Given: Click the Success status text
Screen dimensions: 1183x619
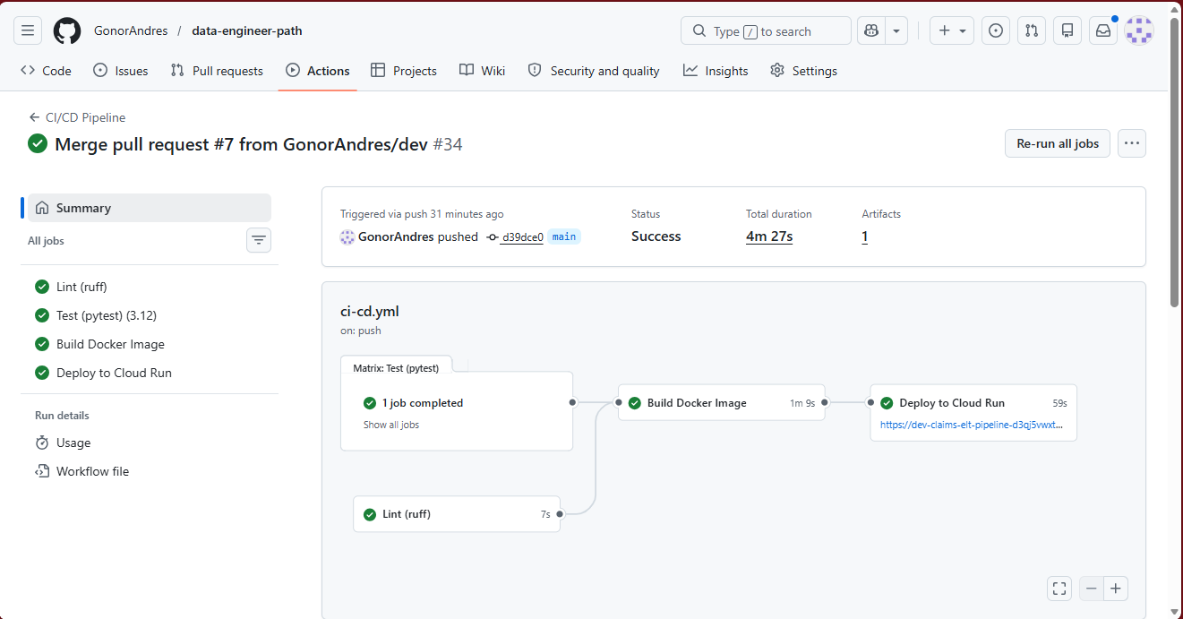Looking at the screenshot, I should (656, 236).
